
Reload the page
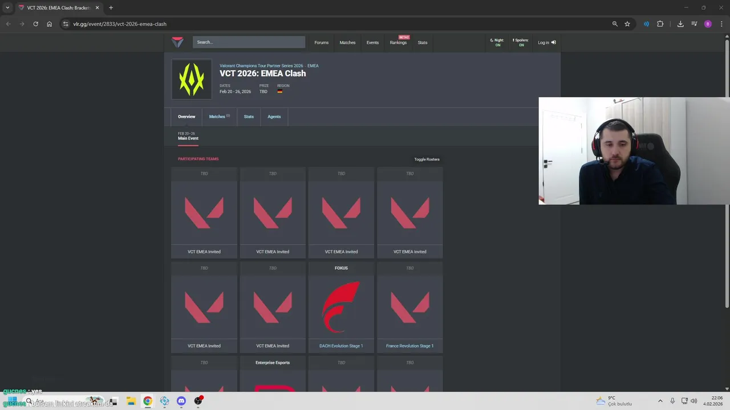(x=35, y=24)
